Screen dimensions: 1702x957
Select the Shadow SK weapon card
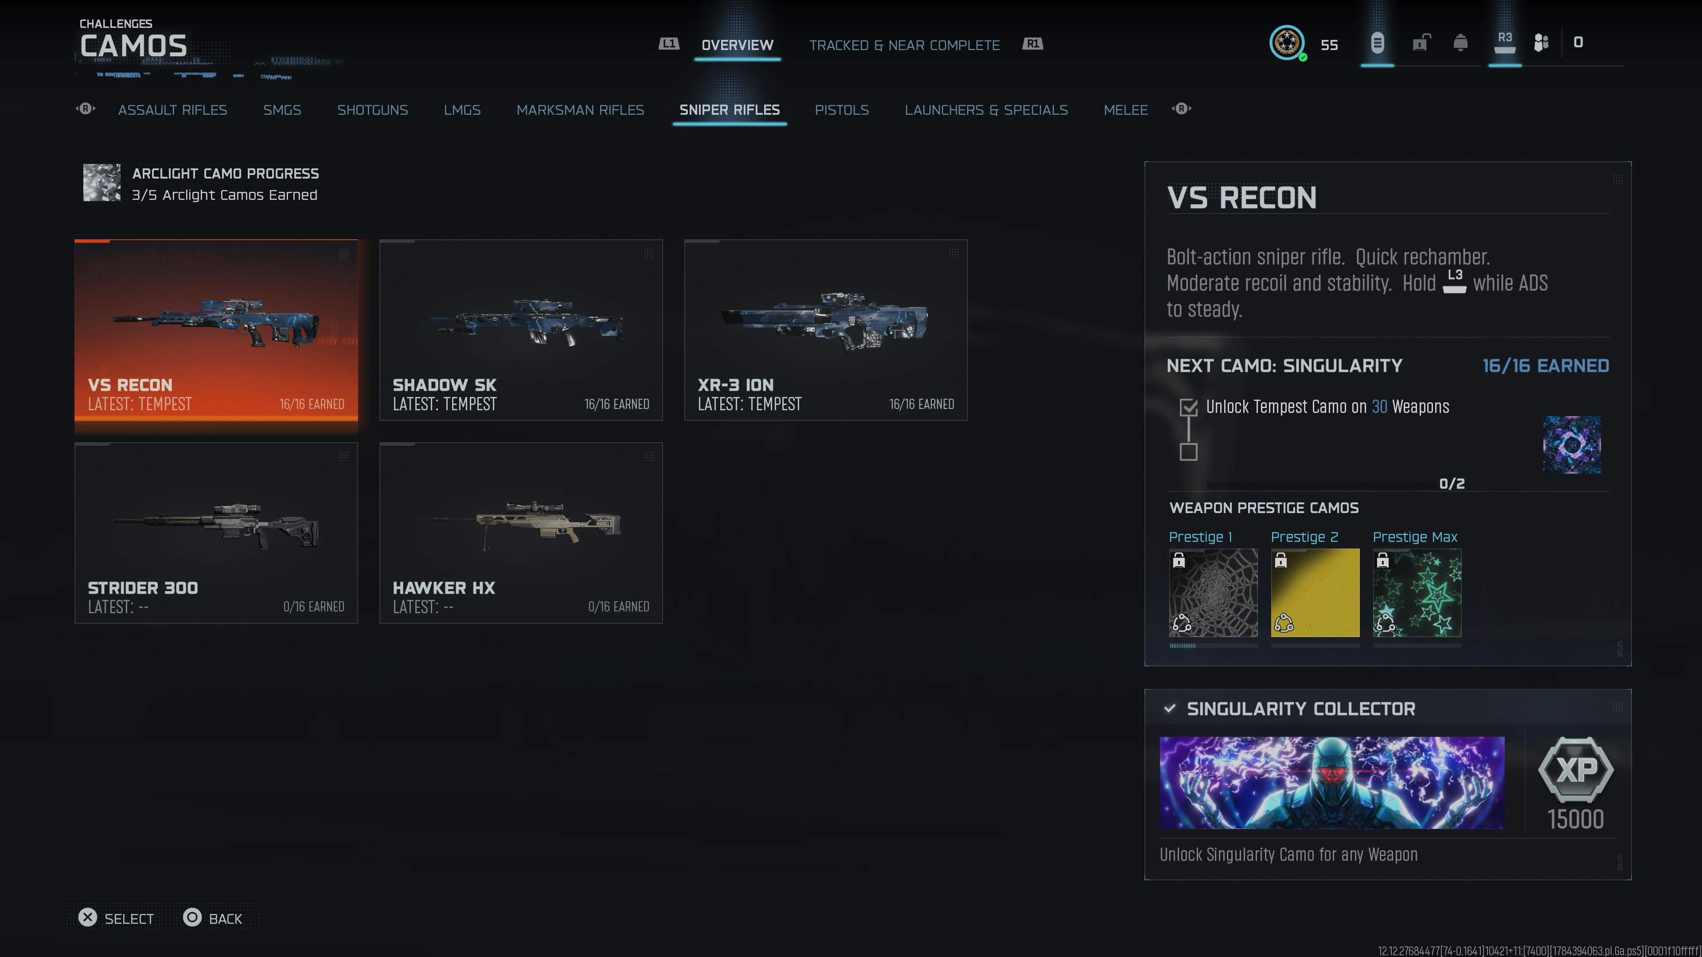[x=521, y=330]
